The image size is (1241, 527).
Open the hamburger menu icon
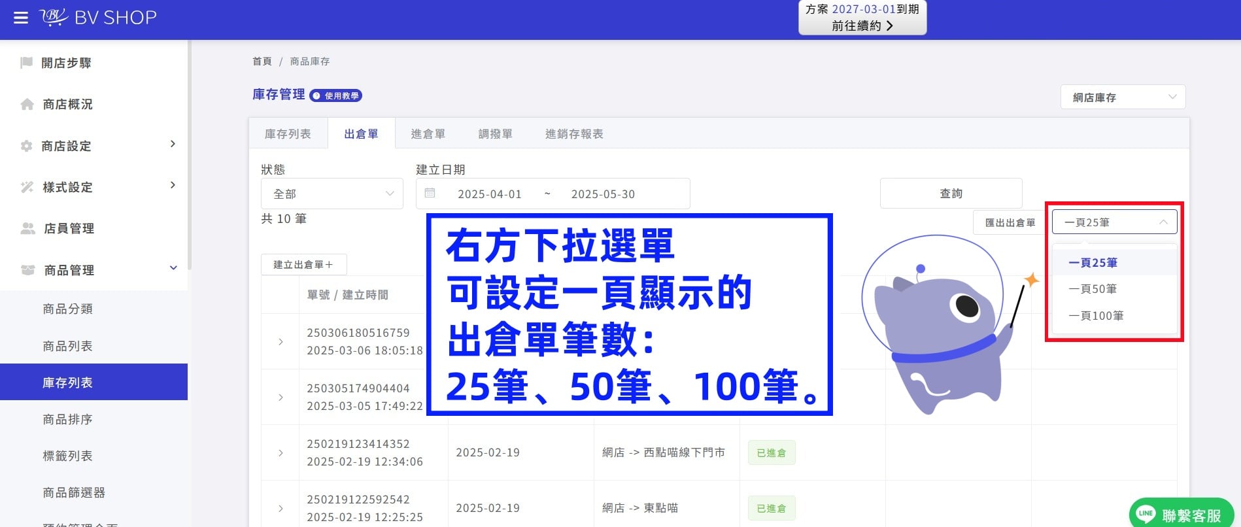coord(21,18)
